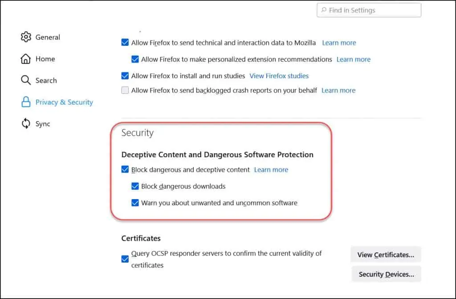Click the Search magnifier icon in sidebar
This screenshot has width=456, height=299.
pos(26,80)
